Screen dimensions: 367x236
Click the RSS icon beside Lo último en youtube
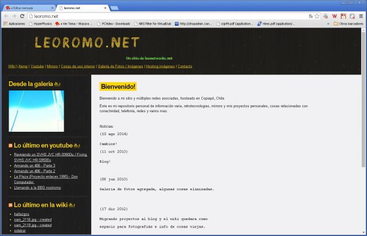click(11, 145)
